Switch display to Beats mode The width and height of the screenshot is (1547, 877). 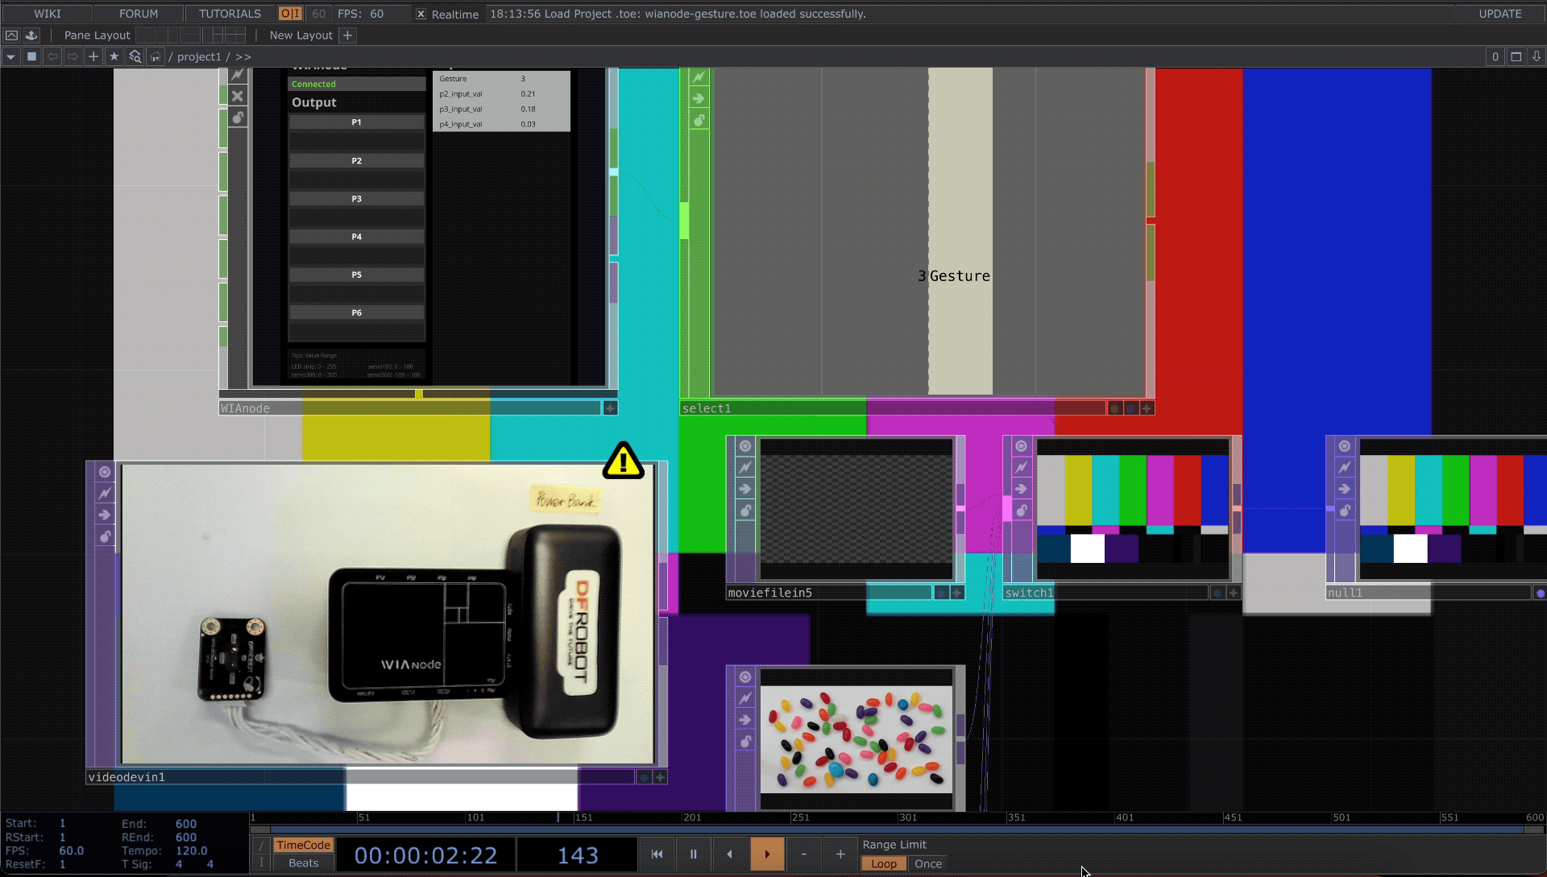303,863
